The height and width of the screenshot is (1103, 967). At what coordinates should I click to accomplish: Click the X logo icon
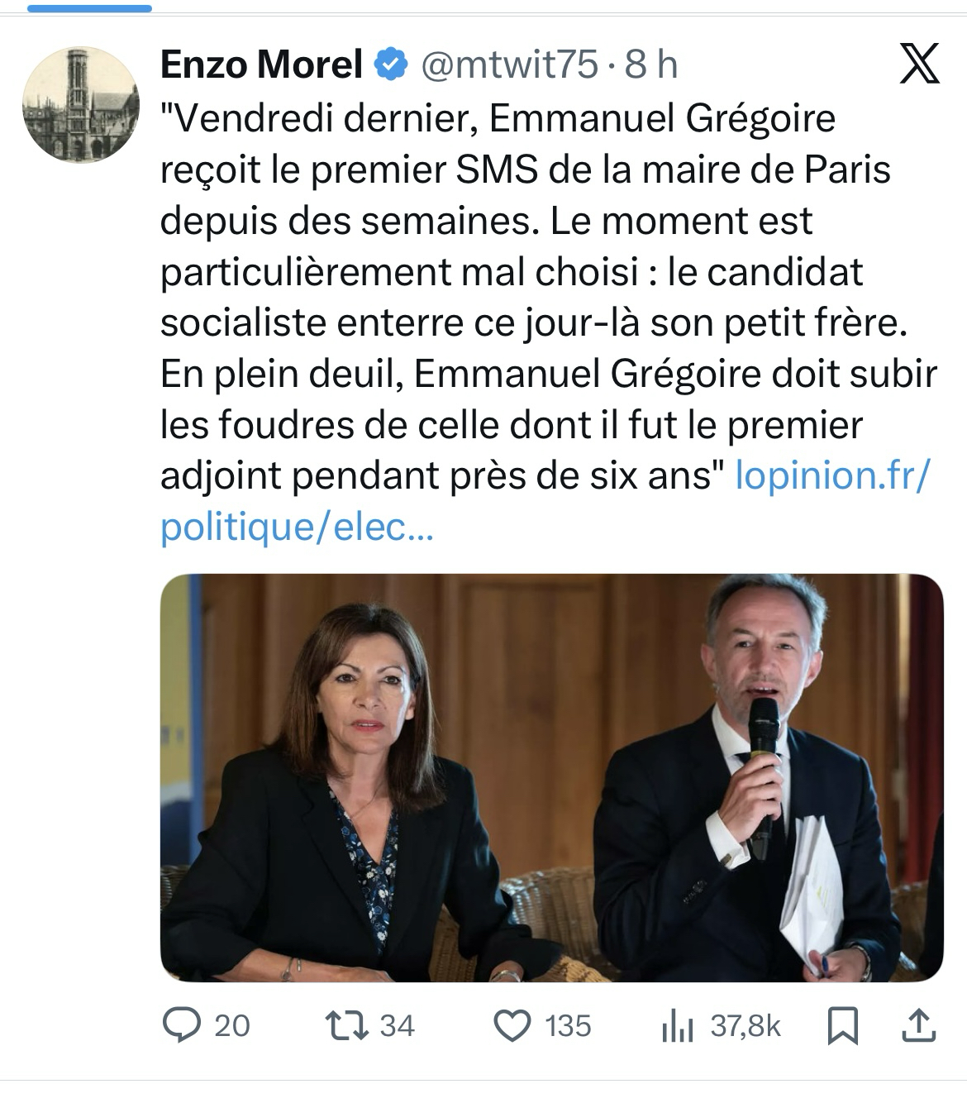(x=919, y=64)
